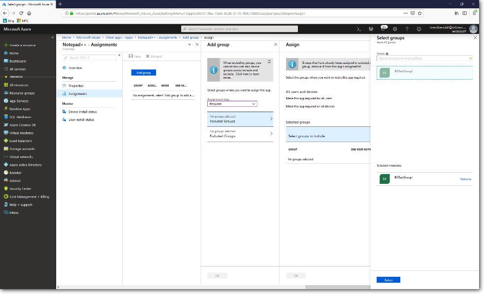Click the feedback smiley icon
The height and width of the screenshot is (294, 484).
(419, 29)
